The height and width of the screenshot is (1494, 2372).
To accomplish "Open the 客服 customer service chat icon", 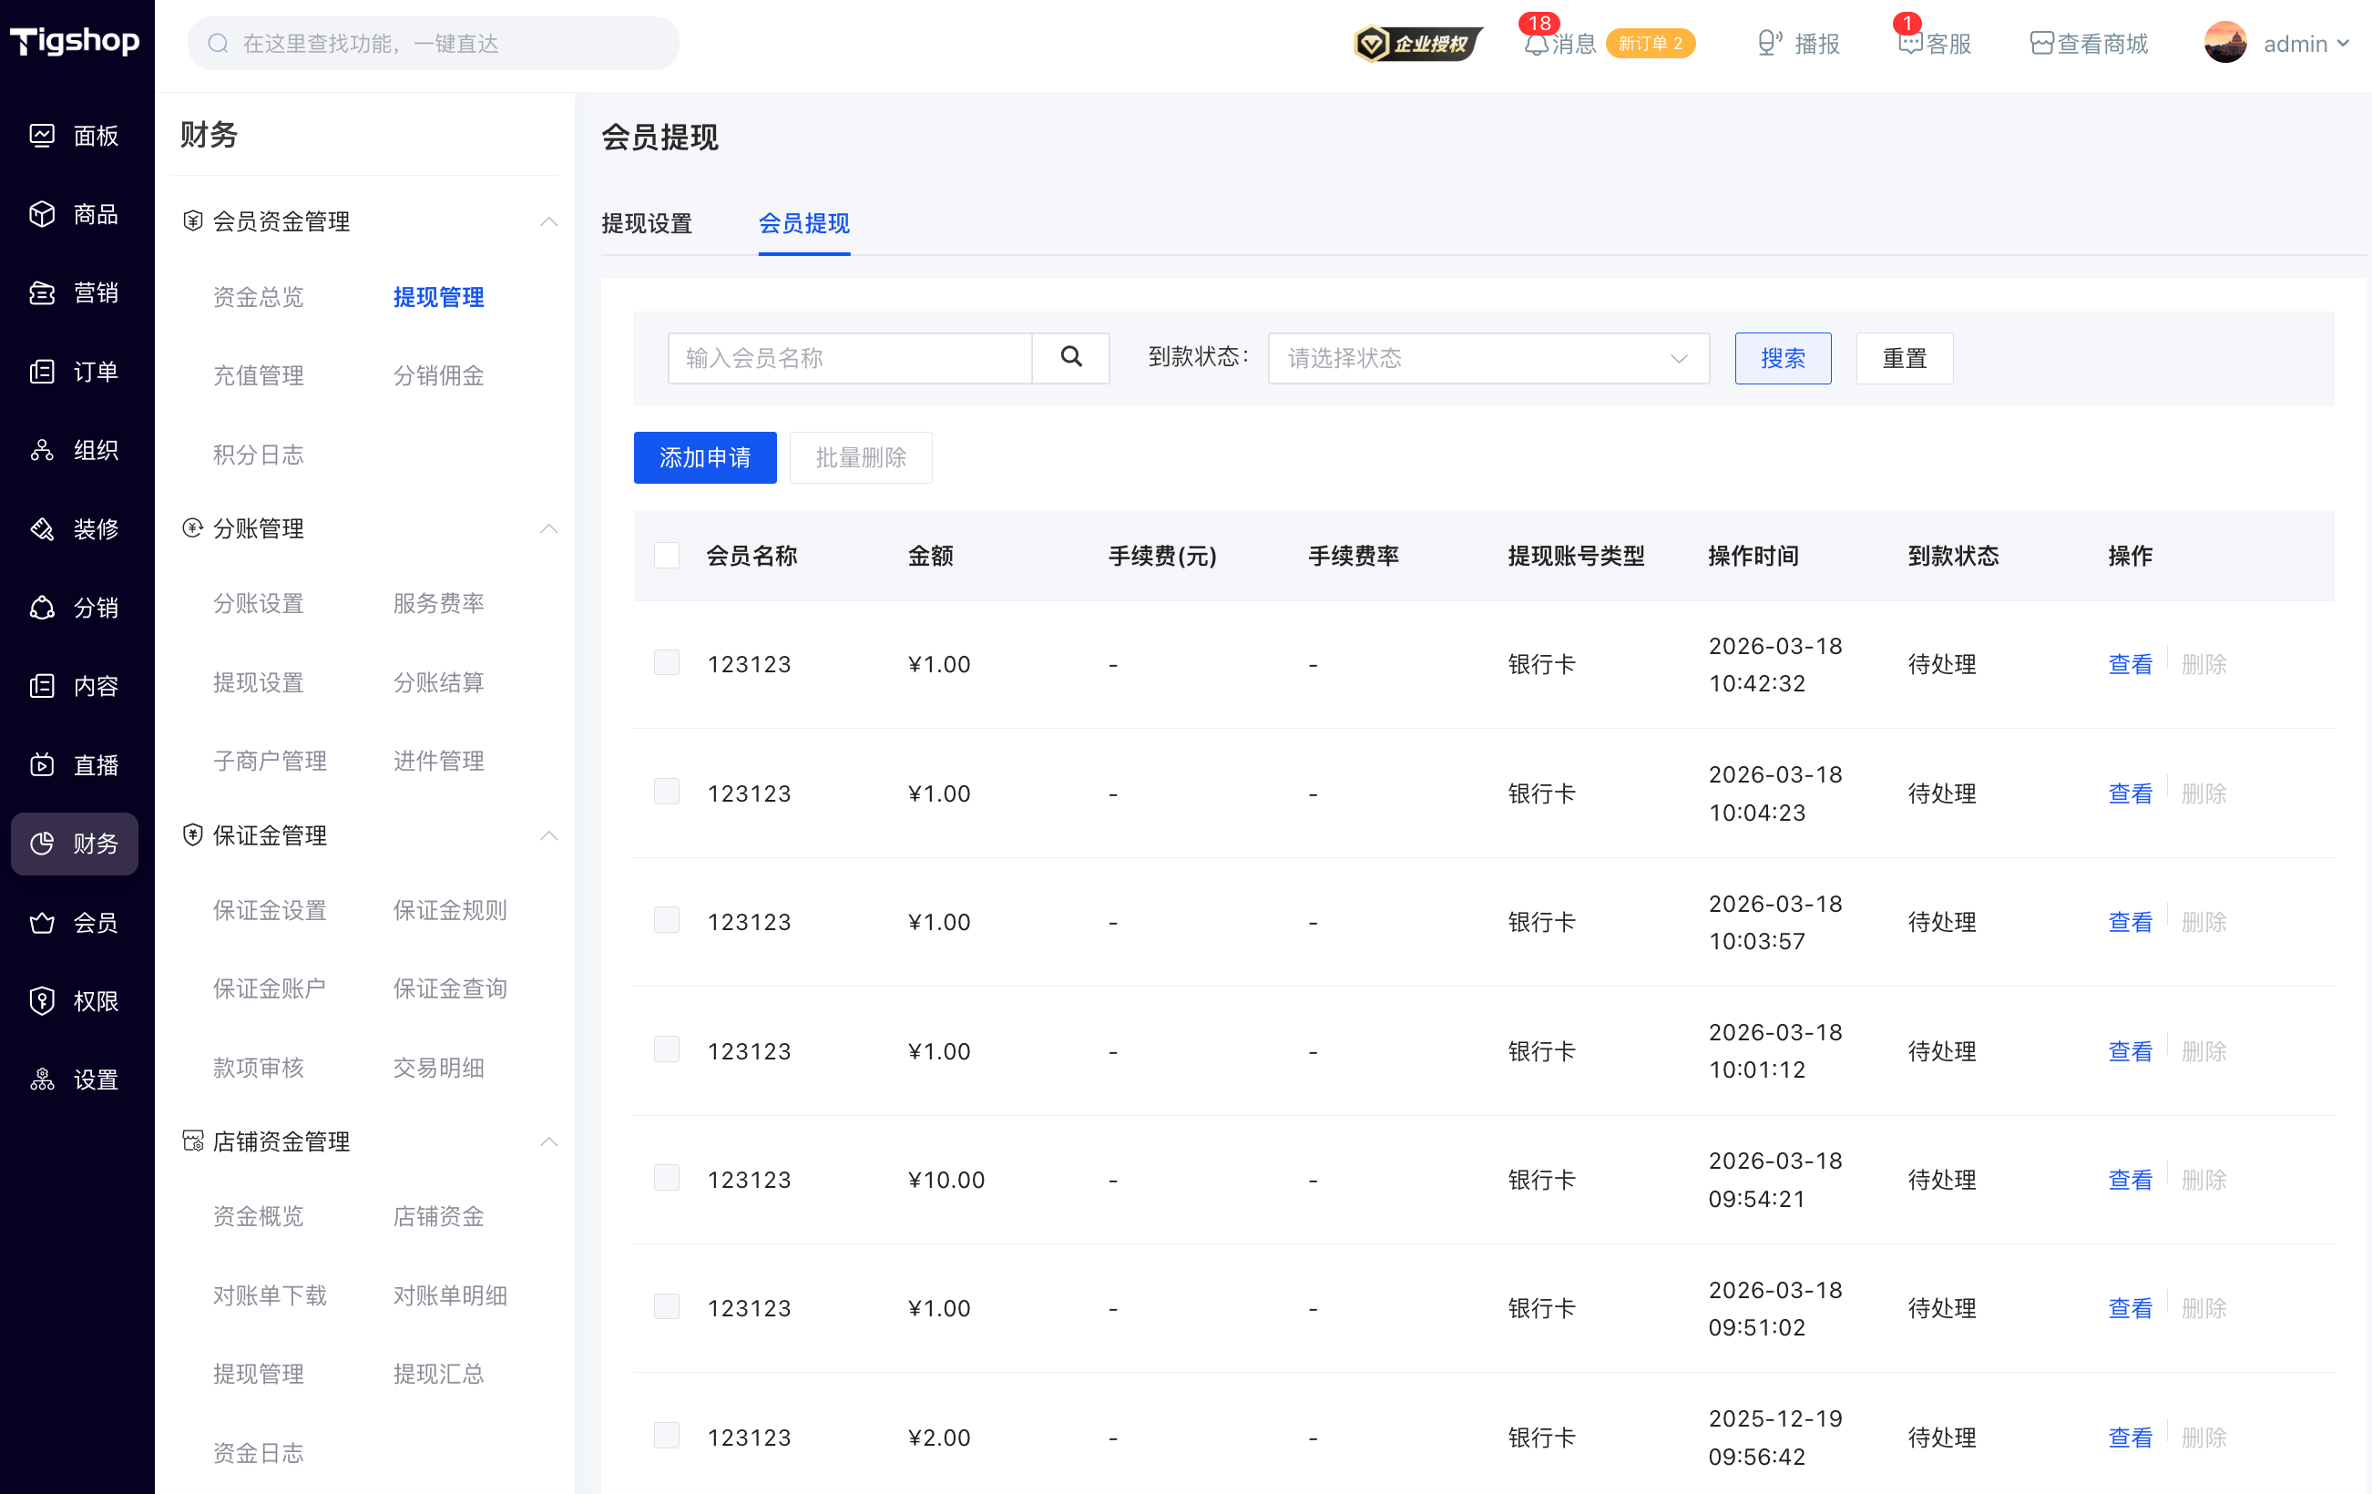I will (x=1909, y=44).
